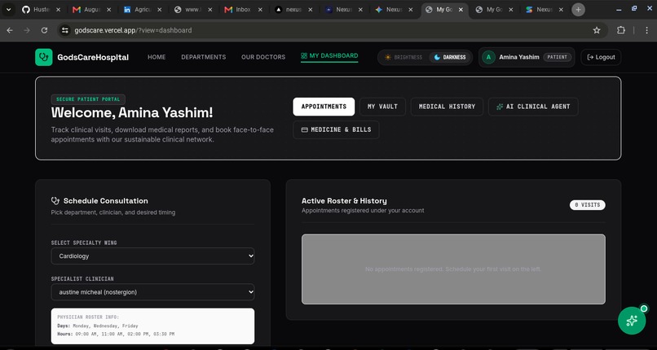Viewport: 657px width, 350px height.
Task: Open the Our Doctors nav item
Action: pyautogui.click(x=263, y=57)
